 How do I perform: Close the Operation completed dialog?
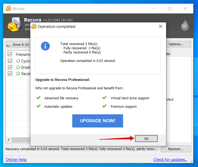(161, 26)
